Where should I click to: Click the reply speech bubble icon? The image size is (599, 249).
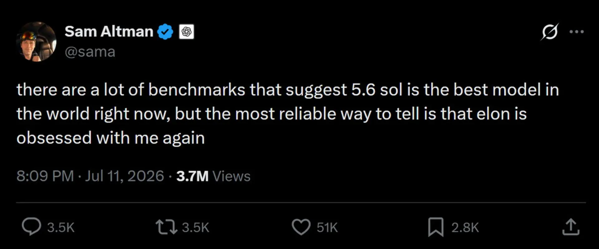pyautogui.click(x=31, y=227)
